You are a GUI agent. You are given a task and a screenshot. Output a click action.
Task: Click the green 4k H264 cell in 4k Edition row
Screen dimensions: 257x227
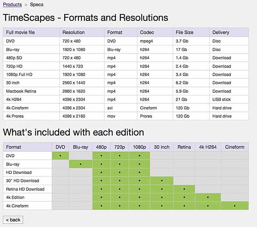(208, 197)
